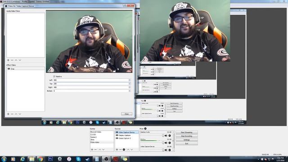
Task: Toggle the Relative checkbox in the Crop filter
Action: pos(54,76)
